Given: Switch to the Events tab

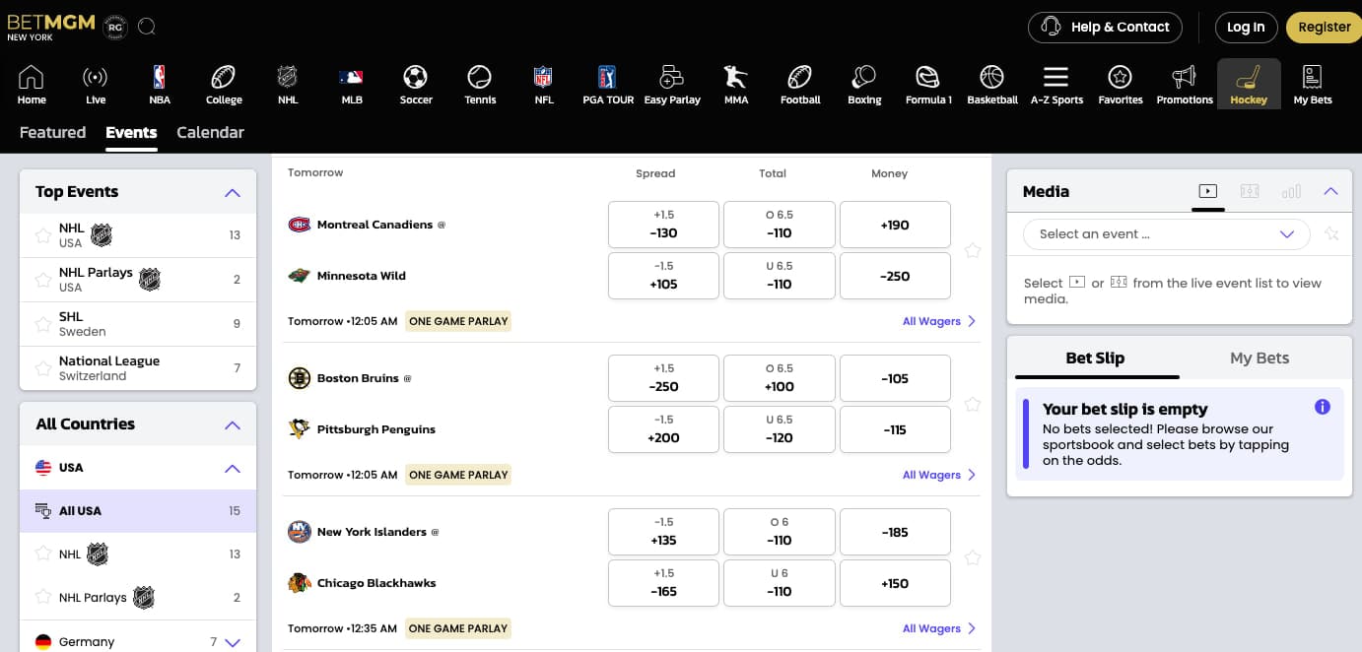Looking at the screenshot, I should (x=131, y=132).
